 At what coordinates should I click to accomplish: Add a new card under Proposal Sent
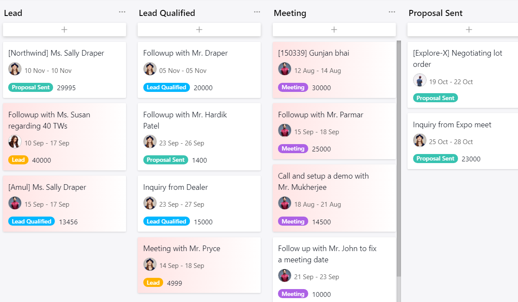469,30
